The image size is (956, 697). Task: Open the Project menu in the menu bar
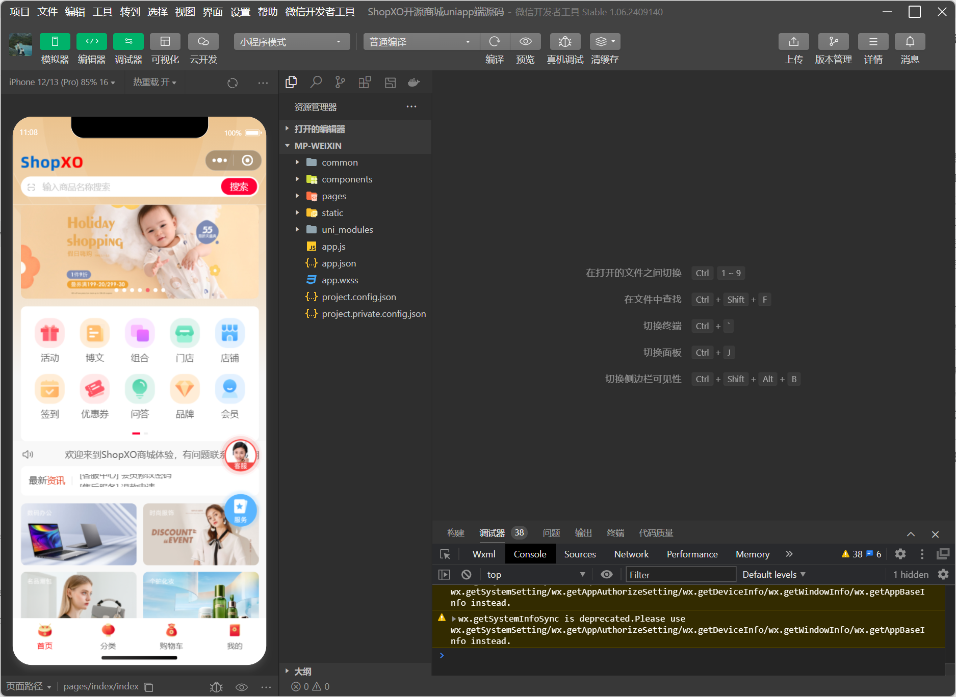point(20,12)
